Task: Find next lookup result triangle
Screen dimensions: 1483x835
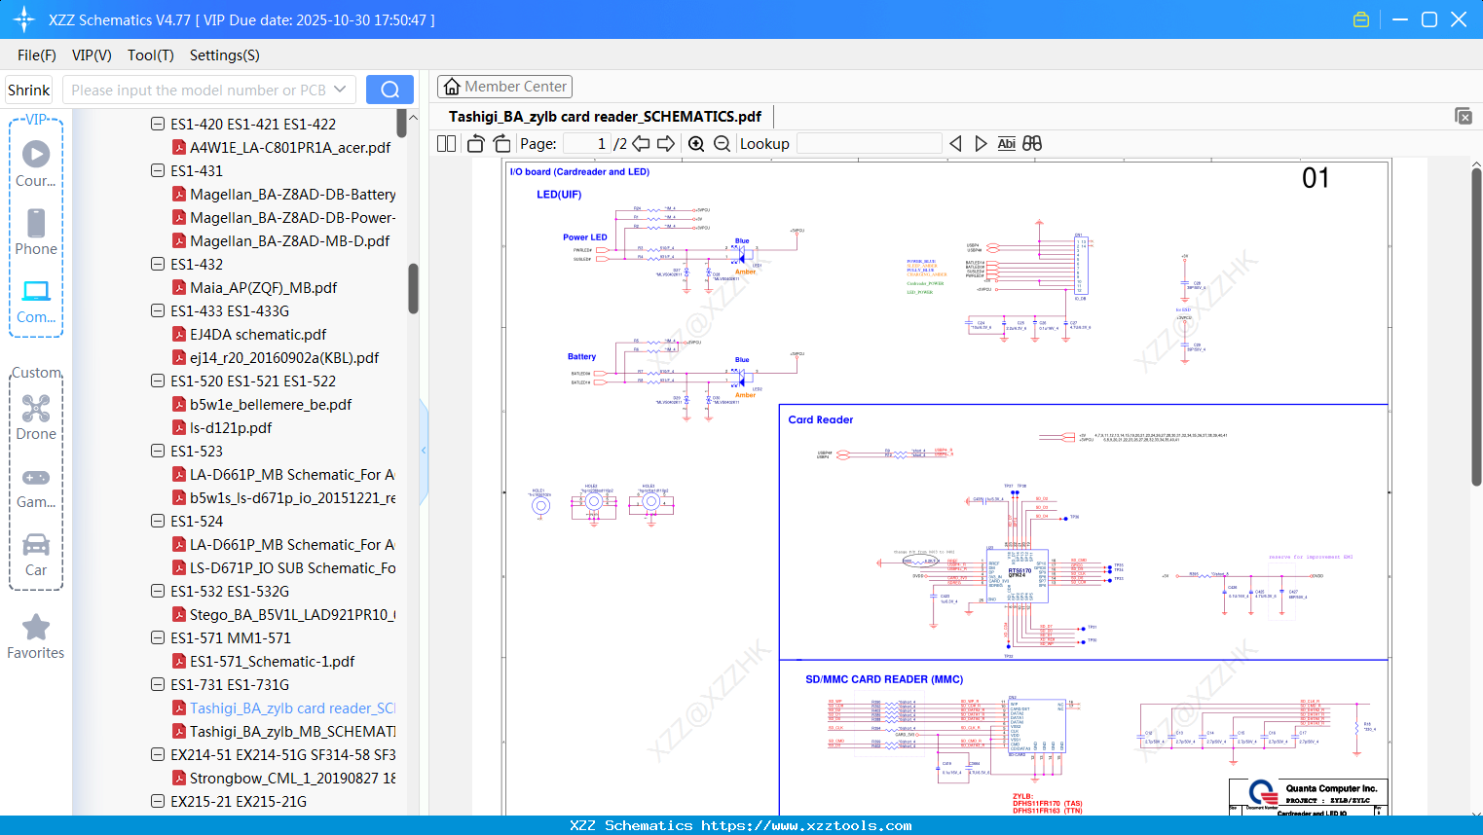Action: pos(981,143)
